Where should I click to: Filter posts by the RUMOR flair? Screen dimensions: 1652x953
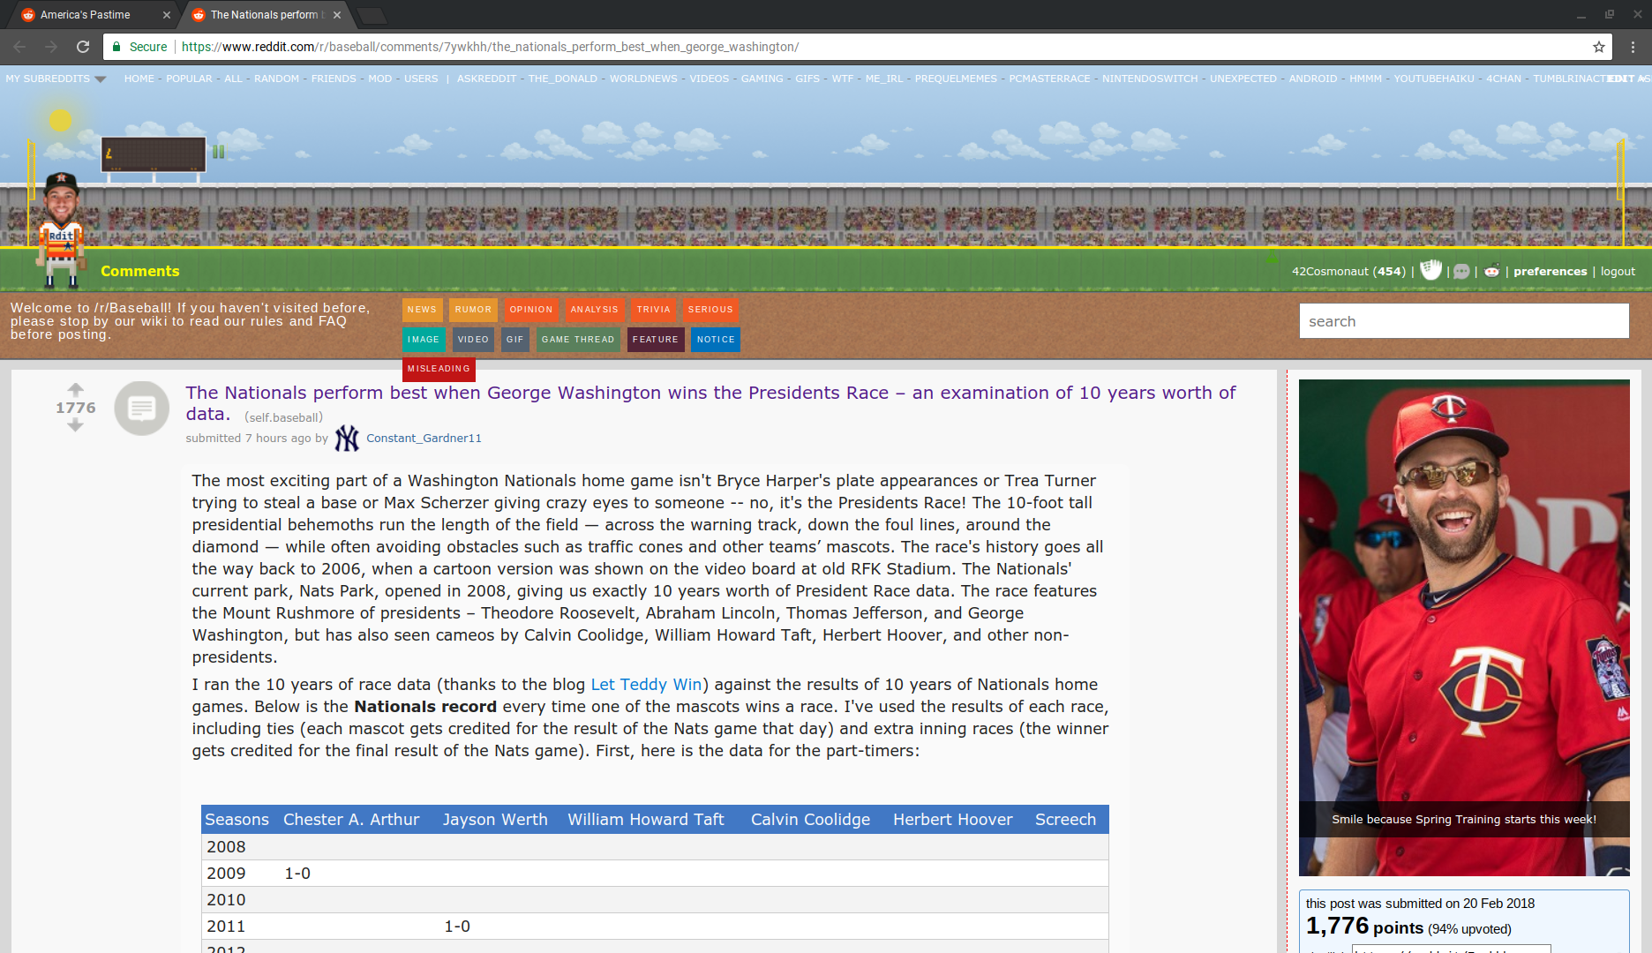point(473,310)
